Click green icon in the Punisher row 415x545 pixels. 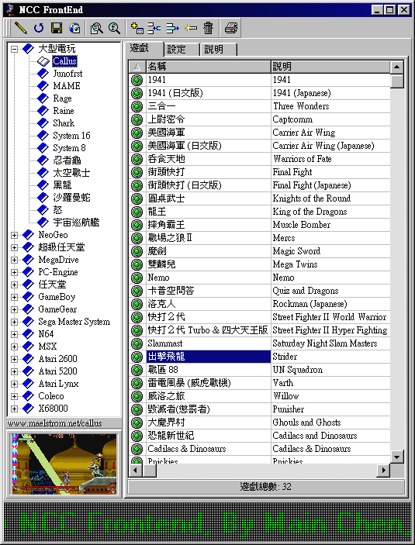(x=137, y=409)
